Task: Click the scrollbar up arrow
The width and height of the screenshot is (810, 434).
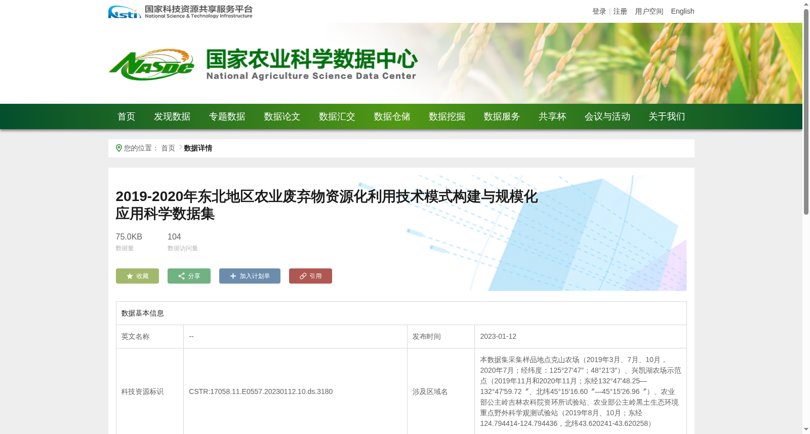Action: pyautogui.click(x=806, y=4)
